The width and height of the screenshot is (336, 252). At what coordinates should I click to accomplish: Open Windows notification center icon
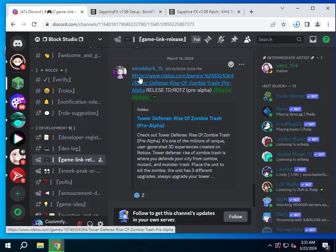[326, 246]
